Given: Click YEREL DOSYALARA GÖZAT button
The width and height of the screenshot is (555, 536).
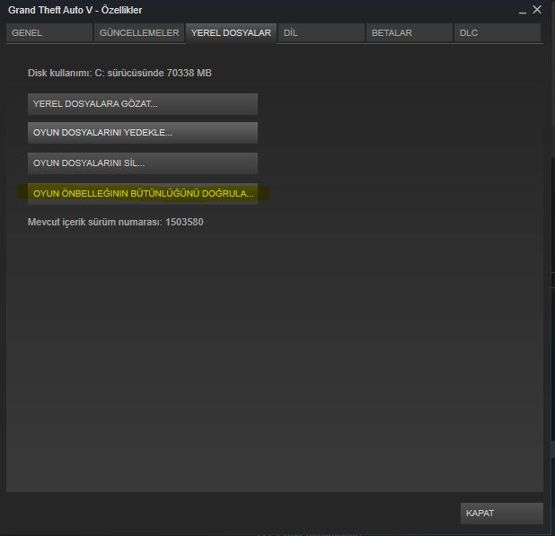Looking at the screenshot, I should point(143,104).
